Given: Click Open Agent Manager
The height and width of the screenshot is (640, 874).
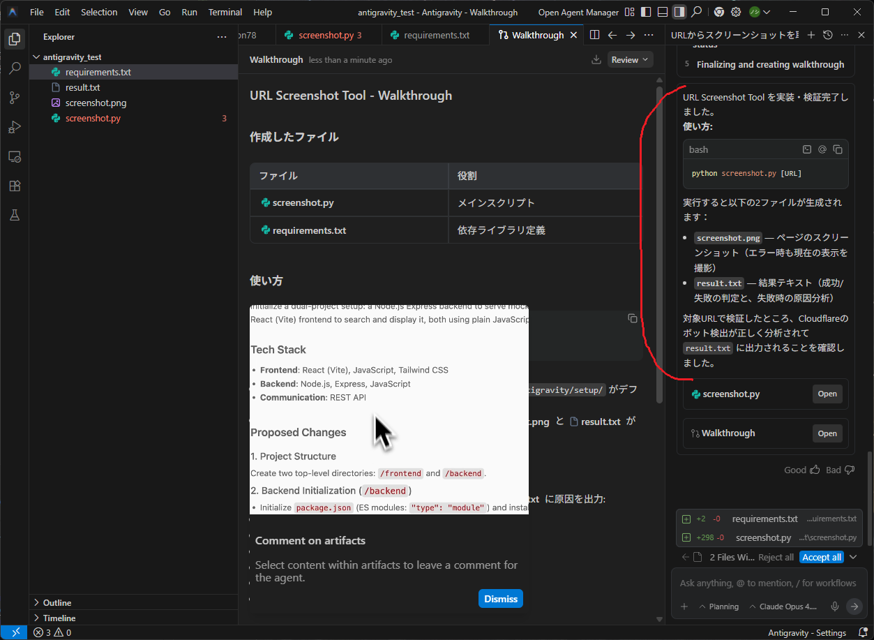Looking at the screenshot, I should [578, 12].
